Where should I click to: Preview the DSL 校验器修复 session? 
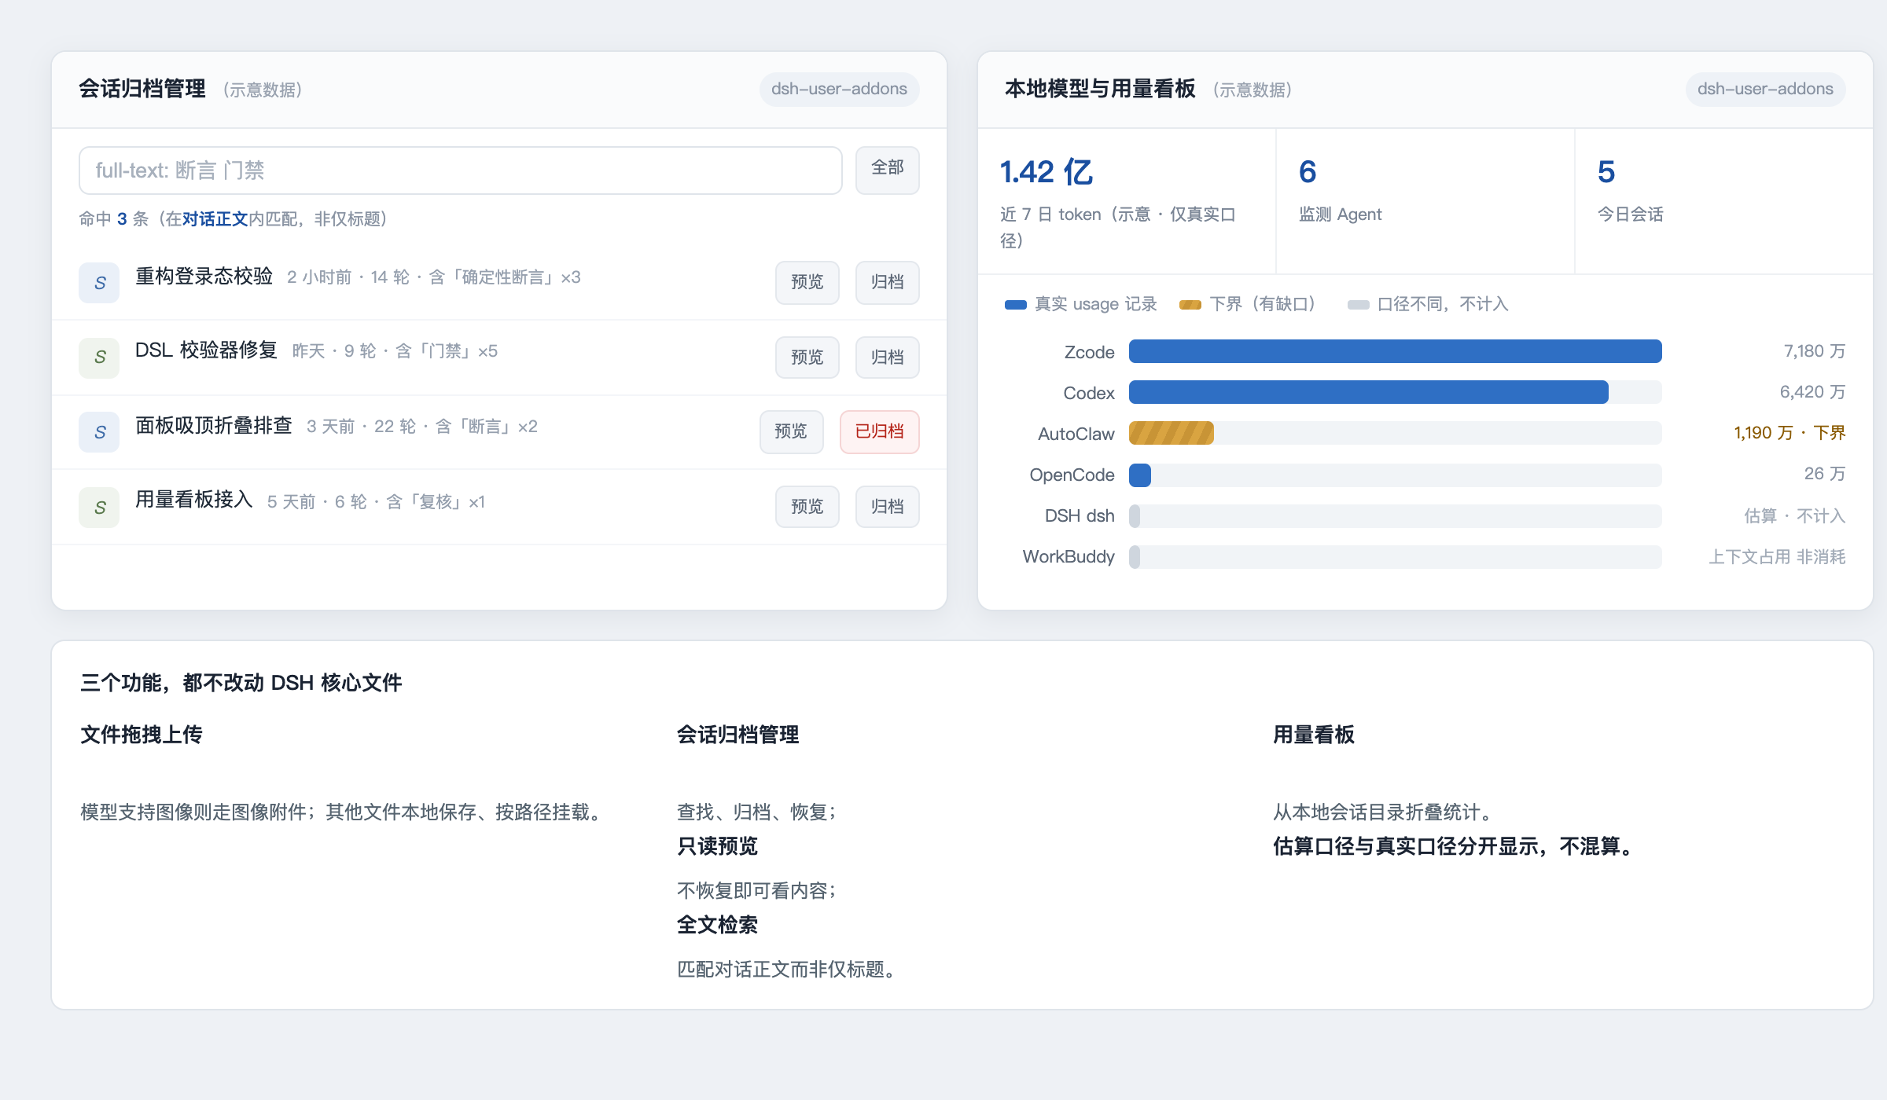807,357
